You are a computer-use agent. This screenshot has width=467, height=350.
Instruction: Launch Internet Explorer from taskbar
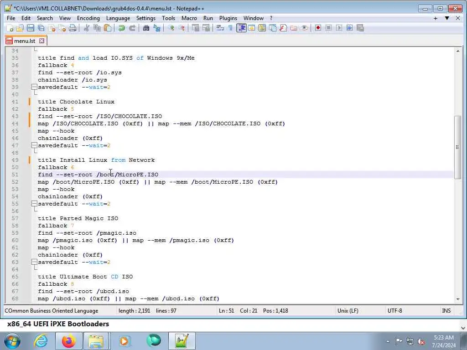(41, 341)
